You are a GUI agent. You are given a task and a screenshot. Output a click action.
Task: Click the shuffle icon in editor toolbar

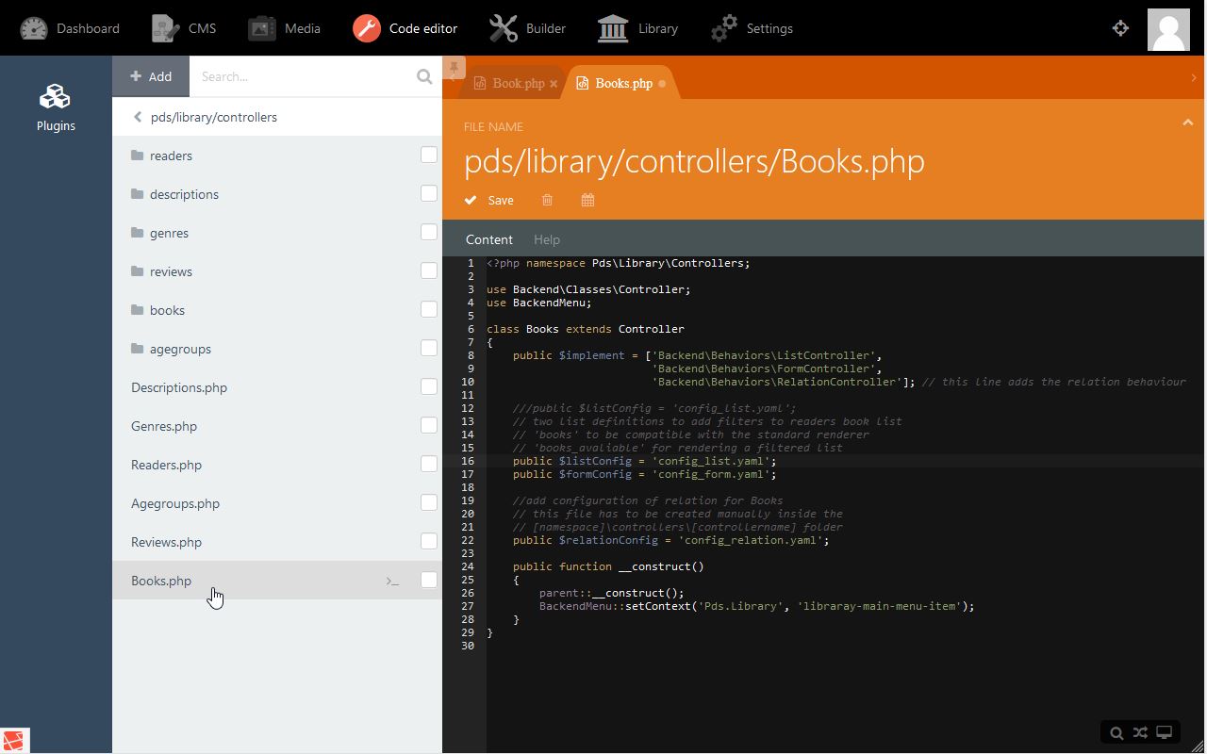pos(1140,732)
